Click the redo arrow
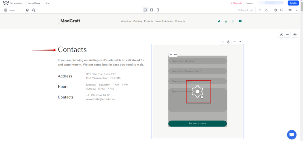The height and width of the screenshot is (141, 303). [266, 10]
